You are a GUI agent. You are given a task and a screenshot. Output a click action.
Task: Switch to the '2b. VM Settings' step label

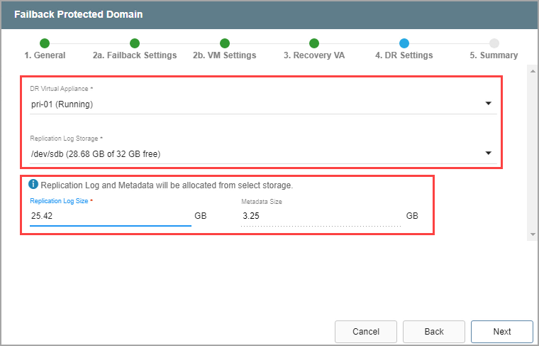click(x=225, y=55)
